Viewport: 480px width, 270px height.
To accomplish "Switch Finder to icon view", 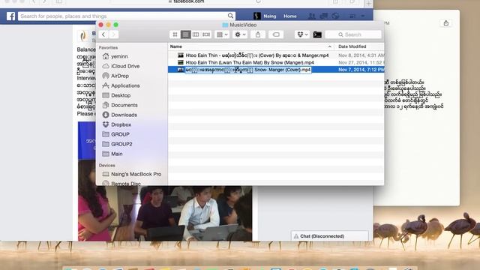I will [175, 34].
